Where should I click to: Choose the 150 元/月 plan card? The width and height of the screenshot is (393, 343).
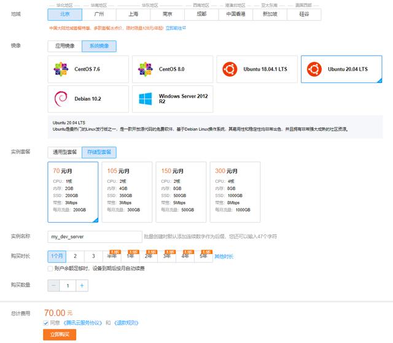[181, 192]
